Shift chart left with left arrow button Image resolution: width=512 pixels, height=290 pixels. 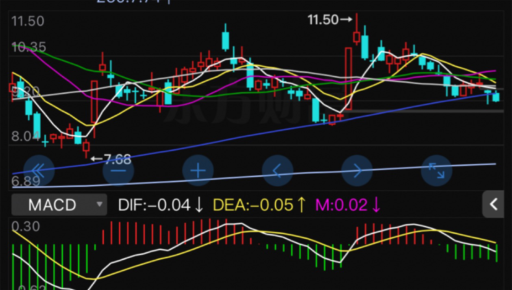click(x=277, y=171)
